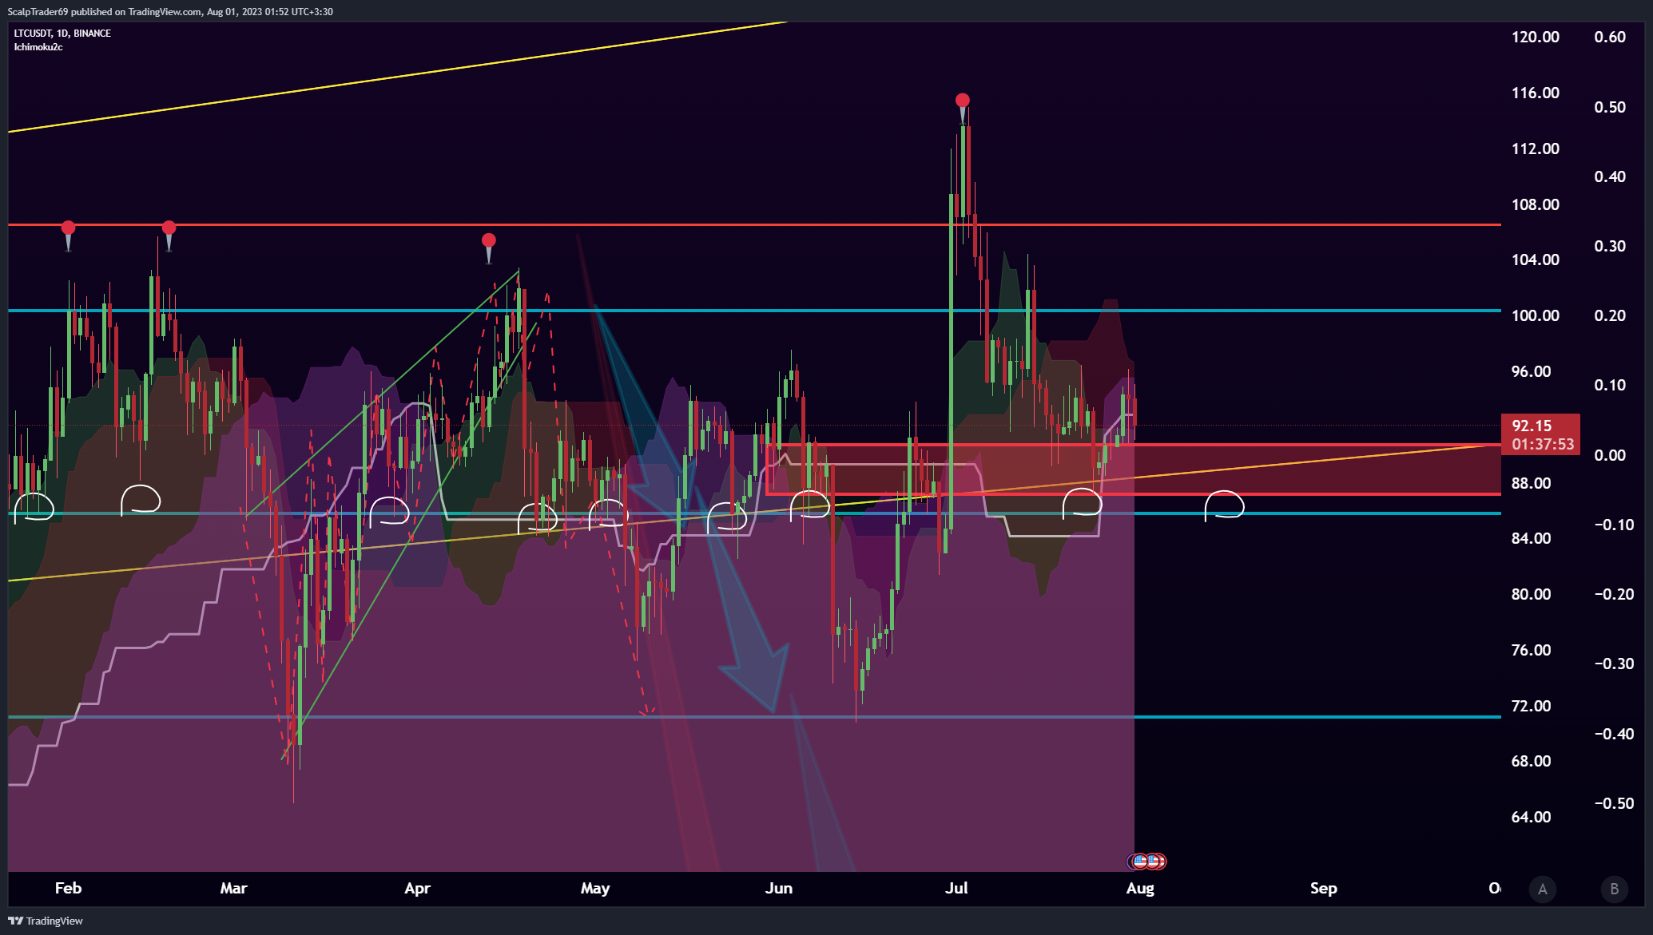Click the ScalpTrader69 published header text

170,11
